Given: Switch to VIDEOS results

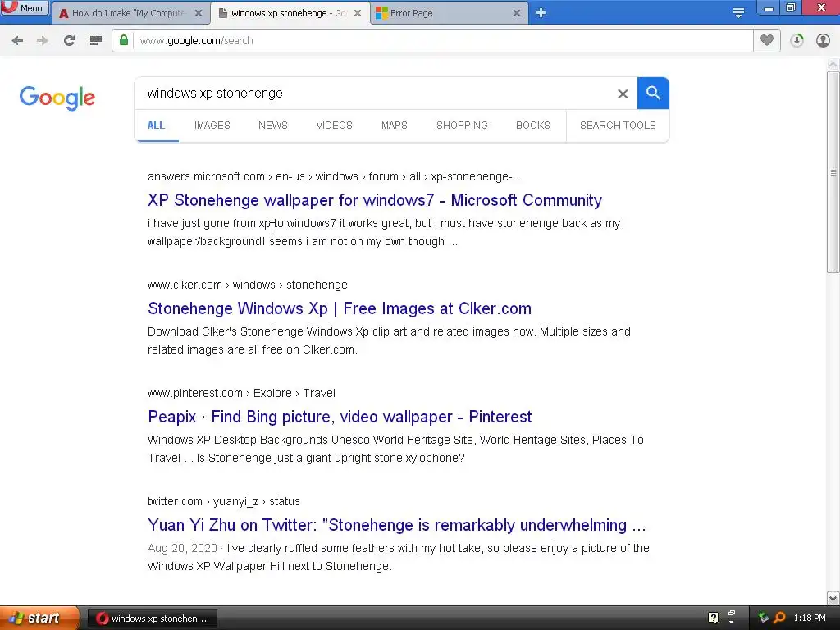Looking at the screenshot, I should (x=335, y=126).
